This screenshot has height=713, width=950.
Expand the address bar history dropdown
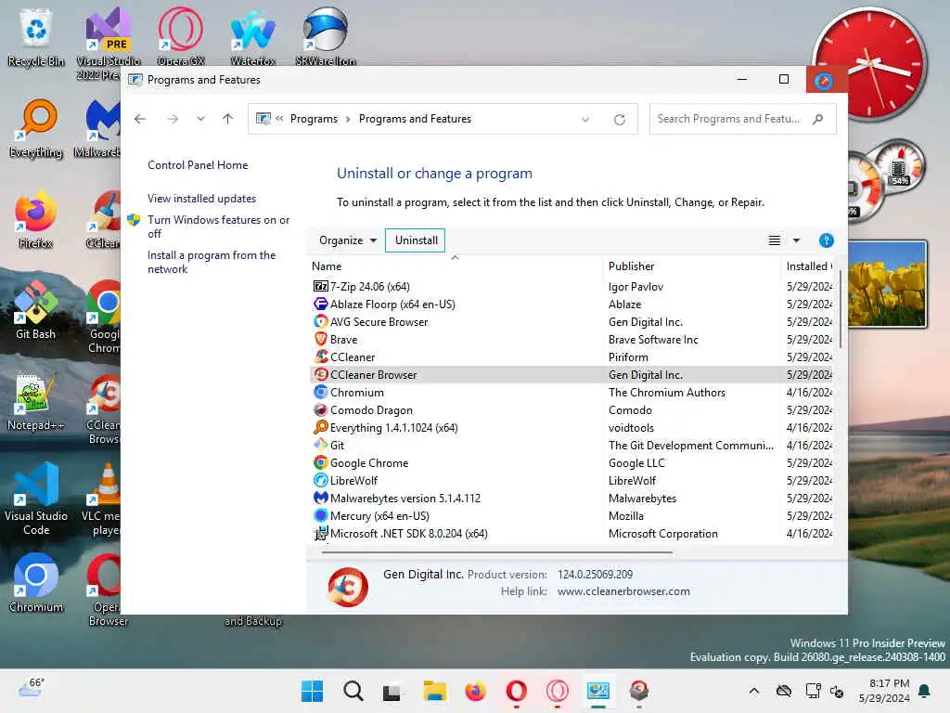click(x=585, y=120)
